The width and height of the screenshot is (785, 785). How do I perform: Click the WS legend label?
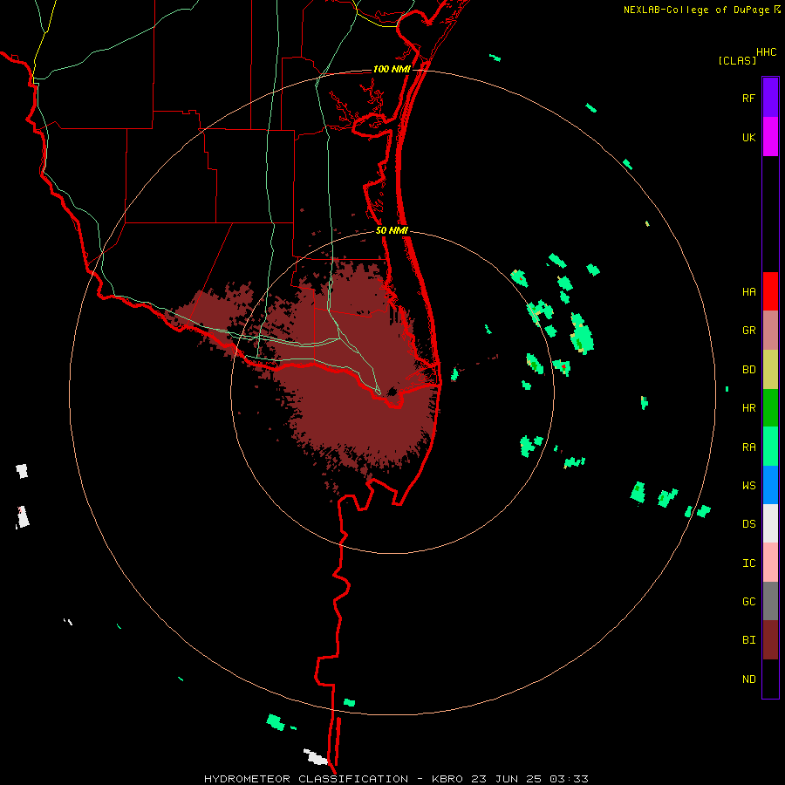pos(748,486)
